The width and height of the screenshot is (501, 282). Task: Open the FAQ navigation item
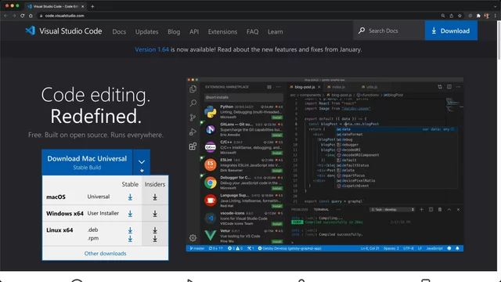(252, 31)
